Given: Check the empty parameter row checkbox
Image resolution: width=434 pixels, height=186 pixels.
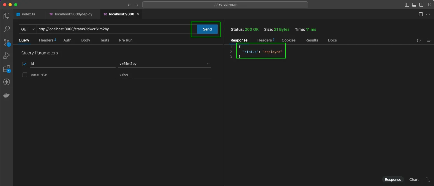Looking at the screenshot, I should point(25,75).
